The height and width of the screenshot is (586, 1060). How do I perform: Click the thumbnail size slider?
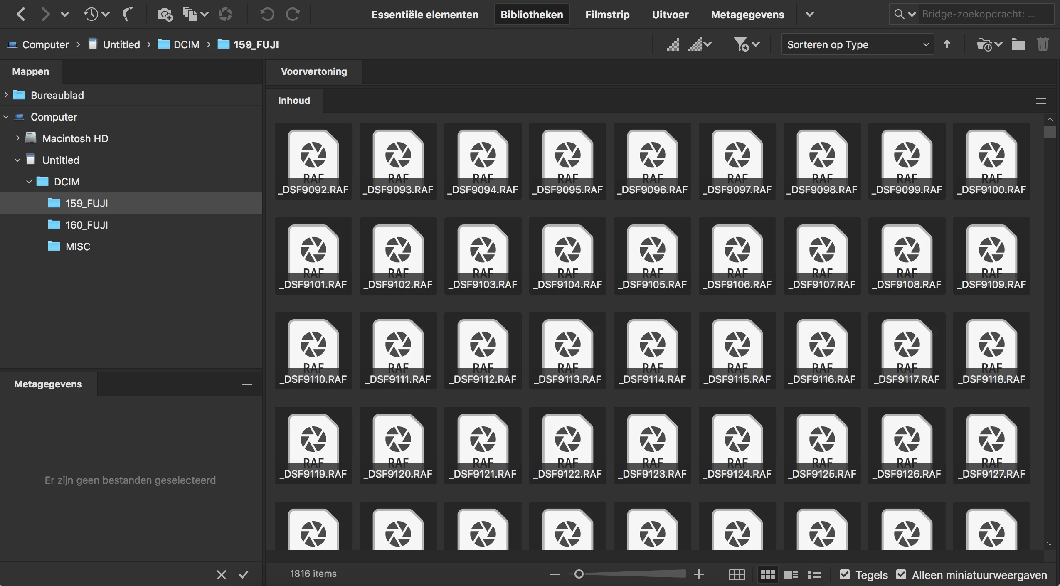579,574
